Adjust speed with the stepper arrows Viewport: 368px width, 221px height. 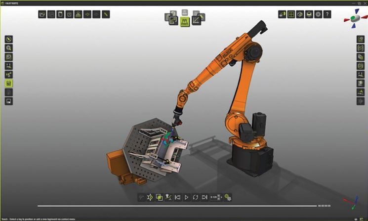pyautogui.click(x=219, y=197)
